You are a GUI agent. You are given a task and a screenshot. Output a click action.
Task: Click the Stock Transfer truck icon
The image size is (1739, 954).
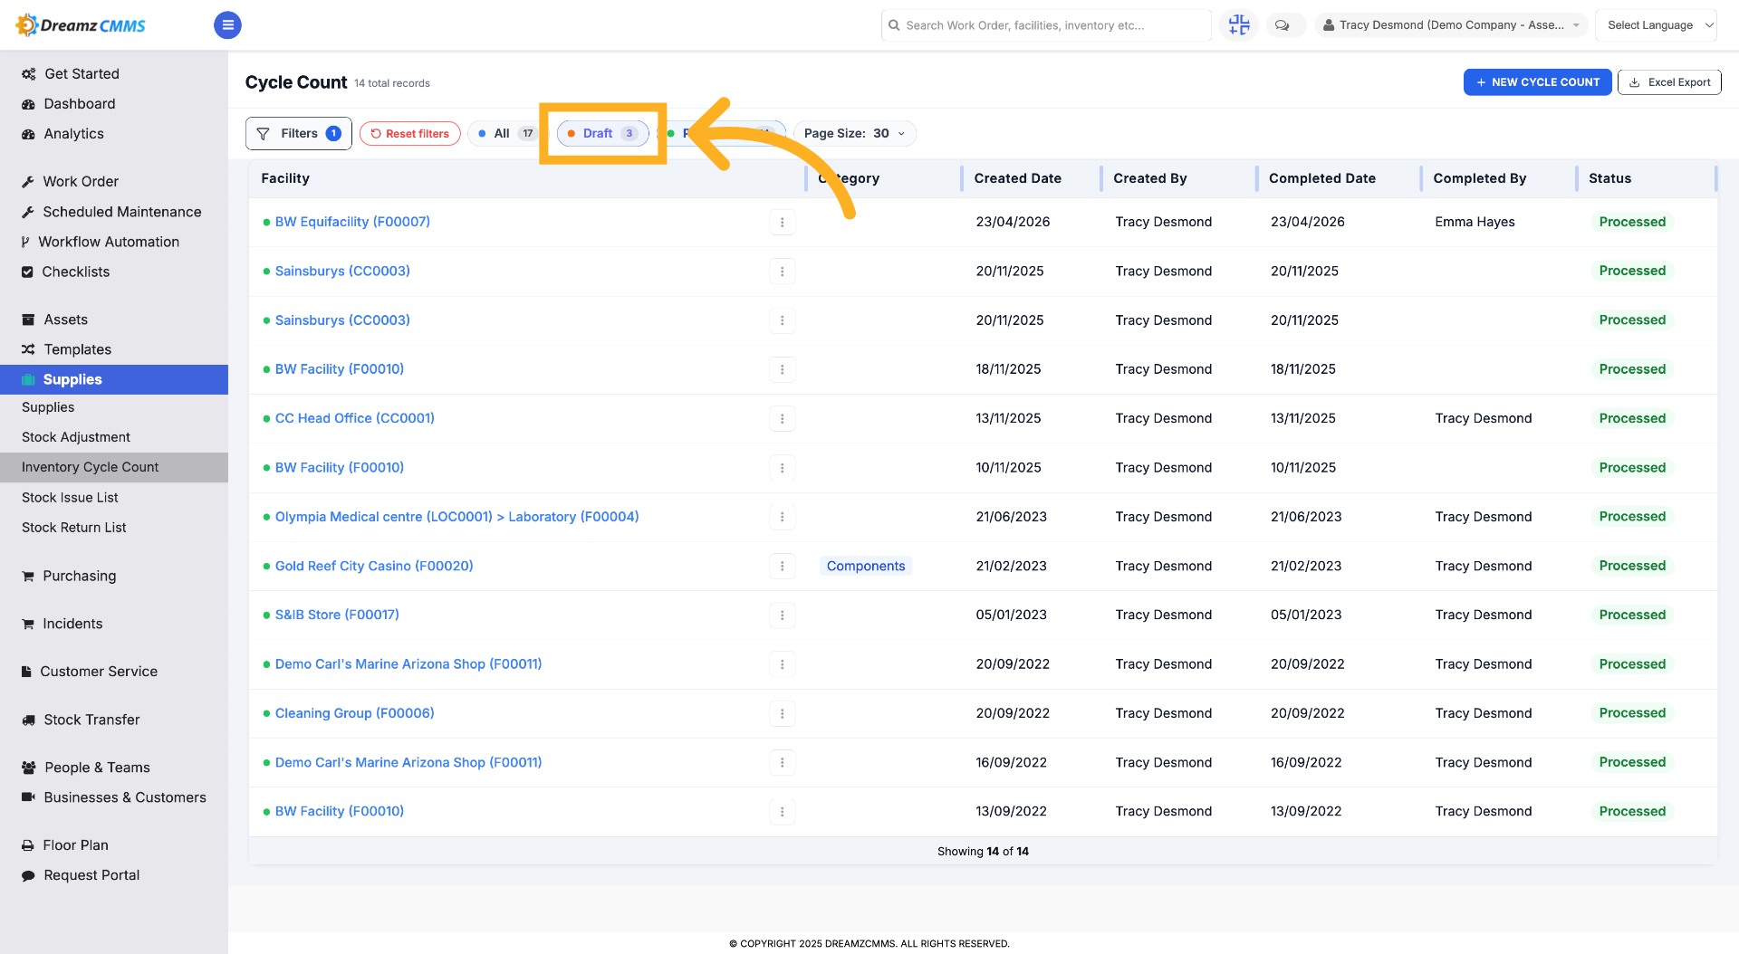click(28, 720)
